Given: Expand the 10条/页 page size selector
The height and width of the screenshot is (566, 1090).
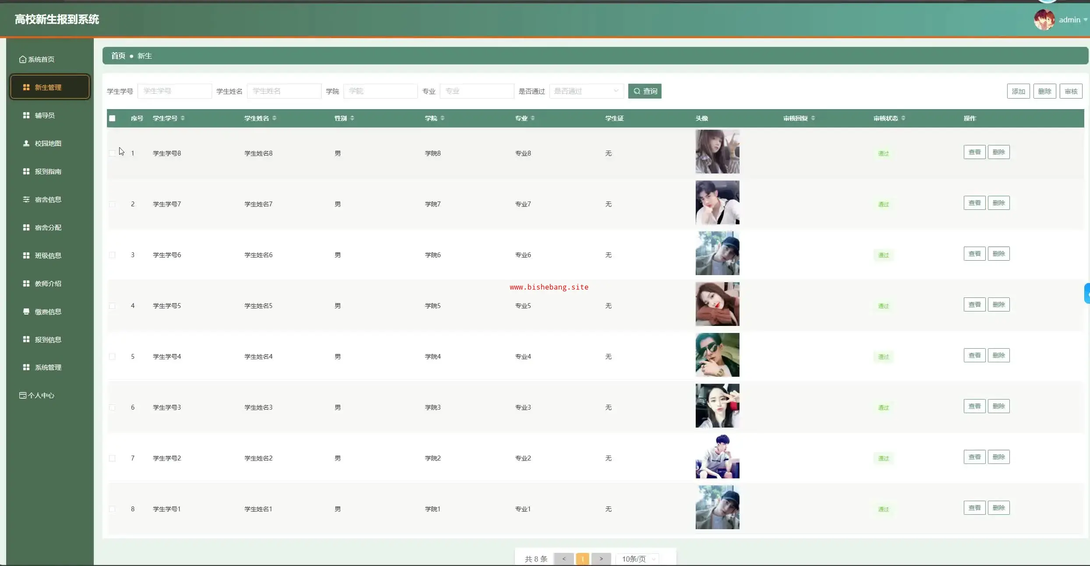Looking at the screenshot, I should coord(637,559).
